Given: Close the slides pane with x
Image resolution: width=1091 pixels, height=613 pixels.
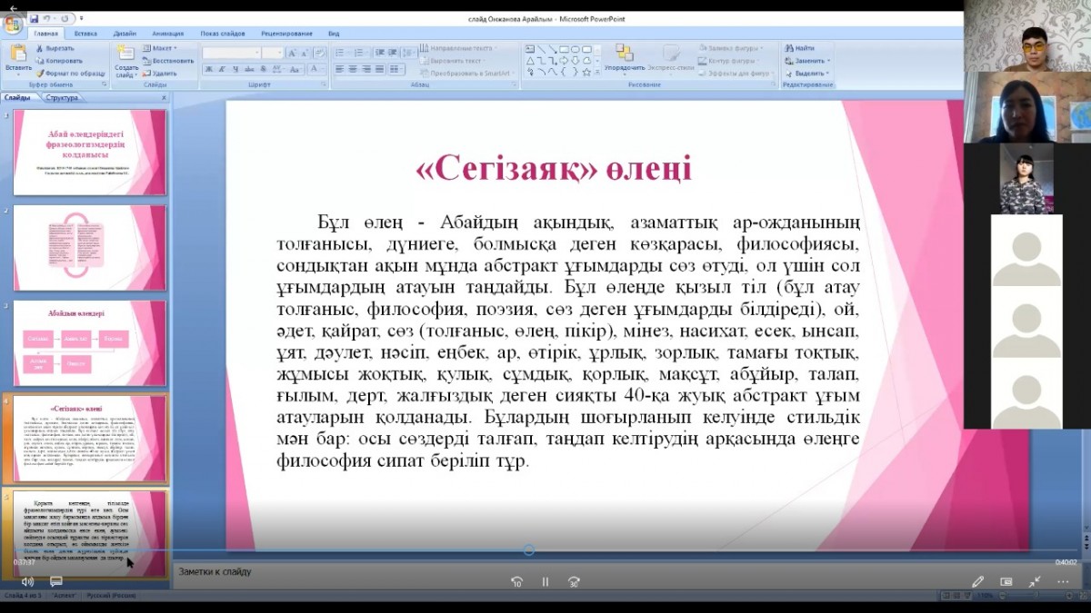Looking at the screenshot, I should [x=164, y=97].
